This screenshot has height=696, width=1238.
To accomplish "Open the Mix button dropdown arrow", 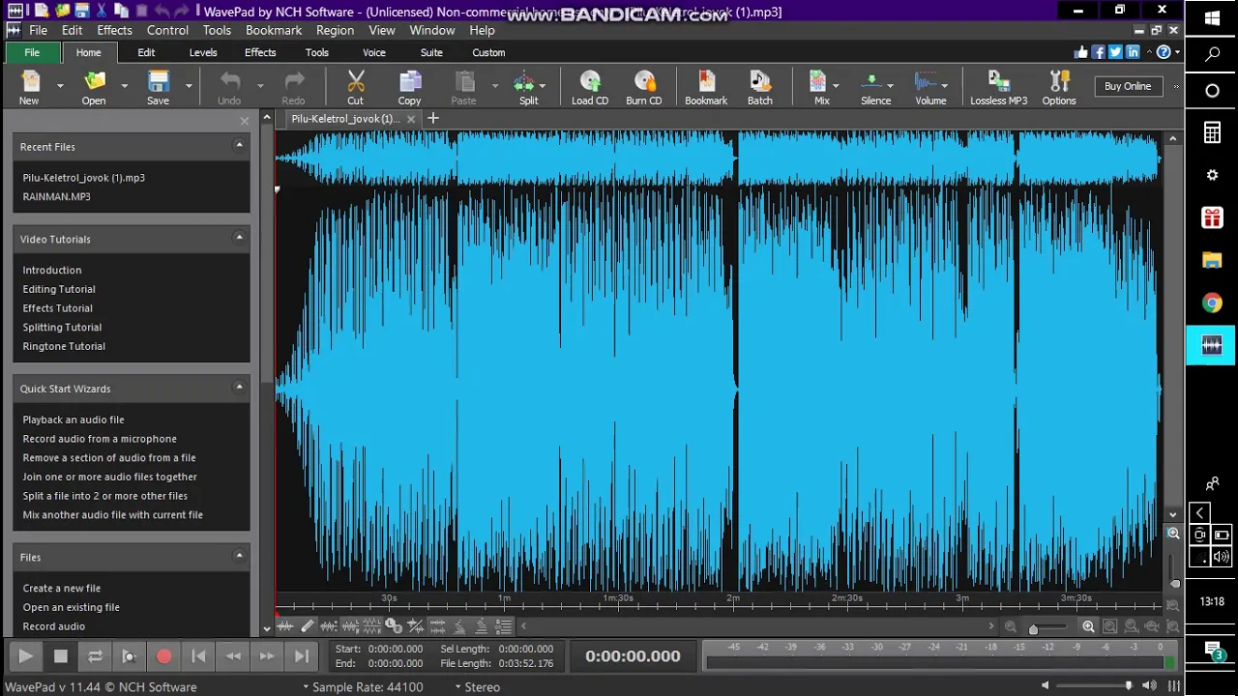I will [837, 85].
